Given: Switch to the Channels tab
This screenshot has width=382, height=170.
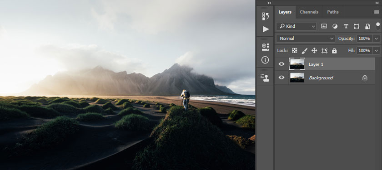Looking at the screenshot, I should click(x=309, y=12).
